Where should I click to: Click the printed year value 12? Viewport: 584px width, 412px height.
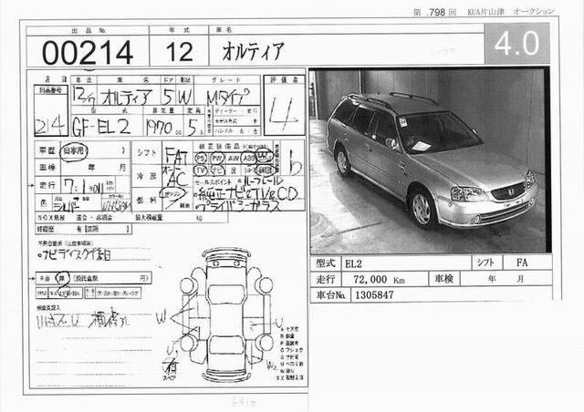click(179, 52)
